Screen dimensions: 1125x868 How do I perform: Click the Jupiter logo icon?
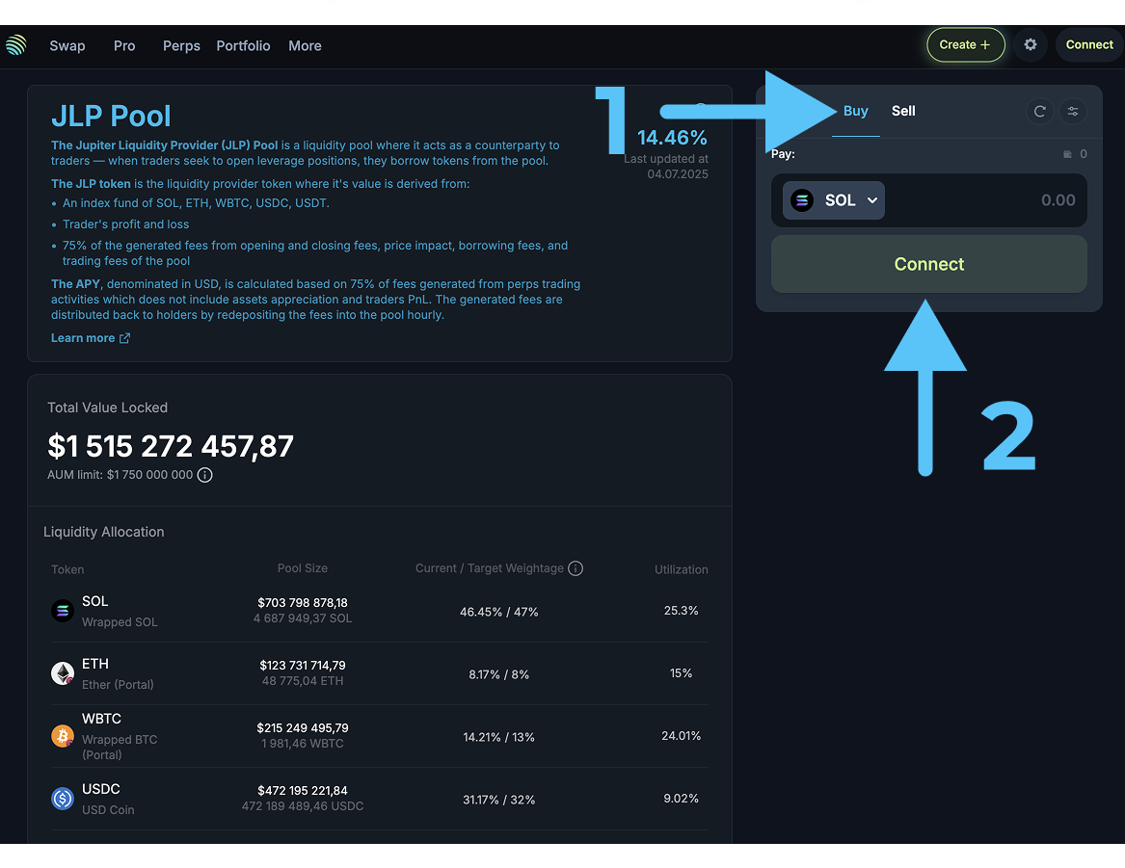coord(15,45)
